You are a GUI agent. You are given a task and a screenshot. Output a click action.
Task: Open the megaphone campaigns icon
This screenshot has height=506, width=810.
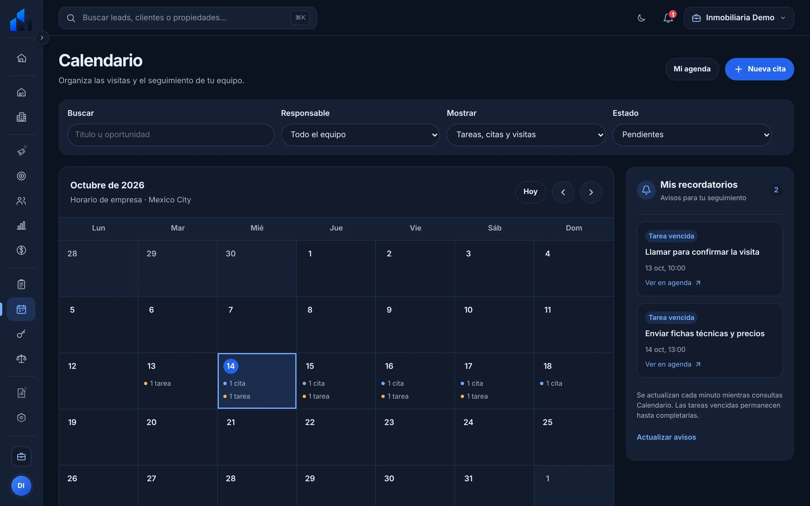coord(21,152)
